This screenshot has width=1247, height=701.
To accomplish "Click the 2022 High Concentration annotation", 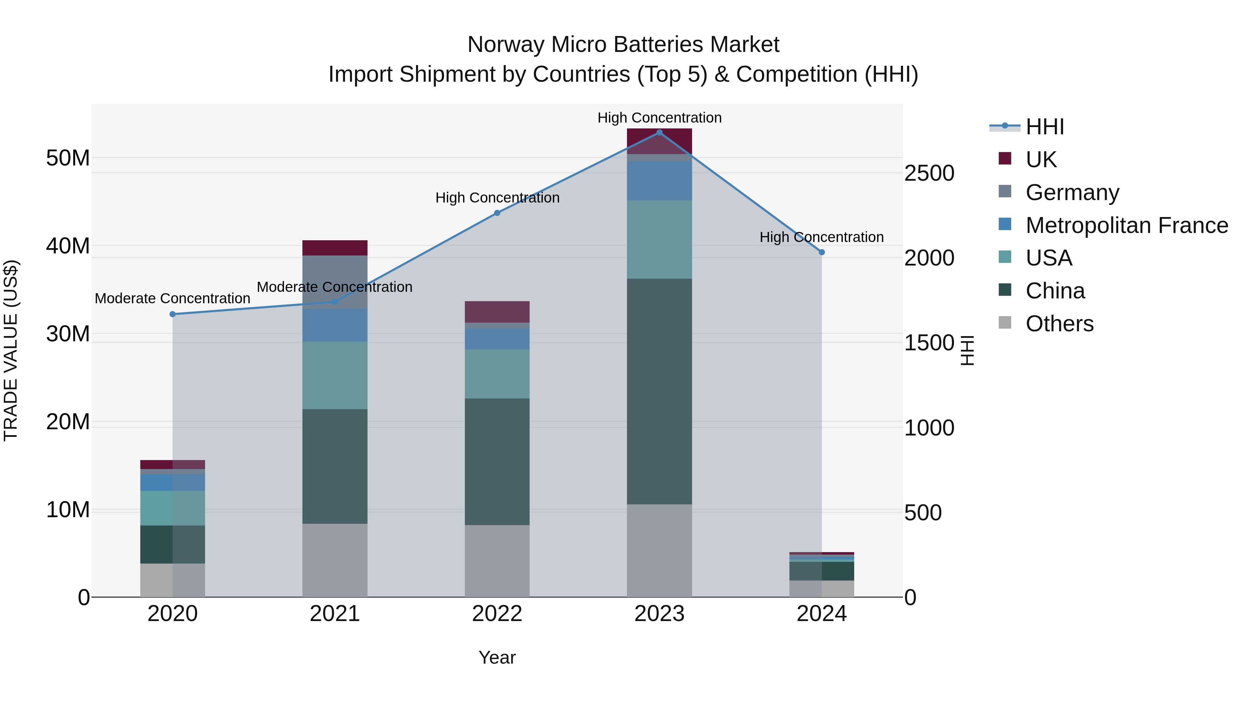I will pyautogui.click(x=497, y=198).
